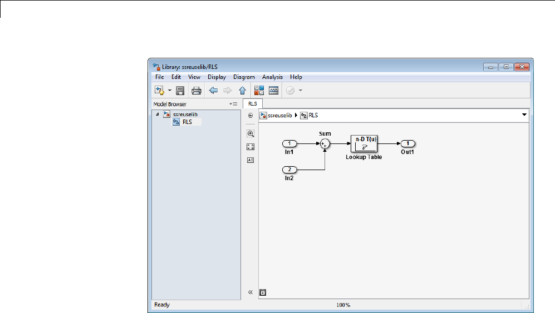The image size is (555, 313).
Task: Select the In2 input port block
Action: point(289,170)
